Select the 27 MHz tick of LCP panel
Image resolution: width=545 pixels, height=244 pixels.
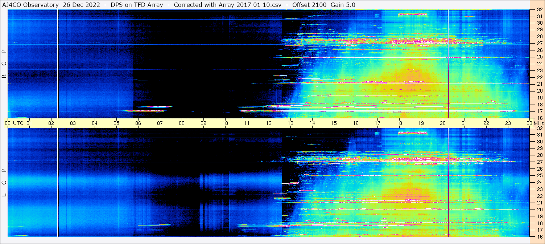[x=539, y=162]
